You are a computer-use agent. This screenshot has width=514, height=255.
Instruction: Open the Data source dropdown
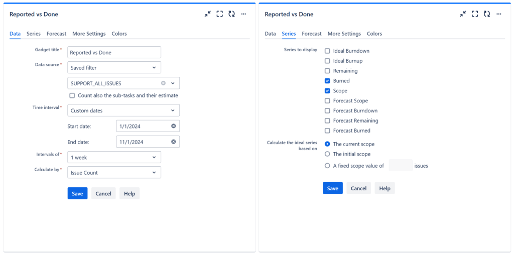click(114, 67)
